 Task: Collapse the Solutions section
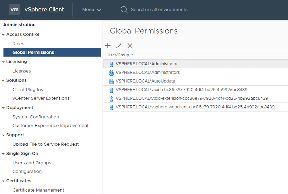coord(3,80)
